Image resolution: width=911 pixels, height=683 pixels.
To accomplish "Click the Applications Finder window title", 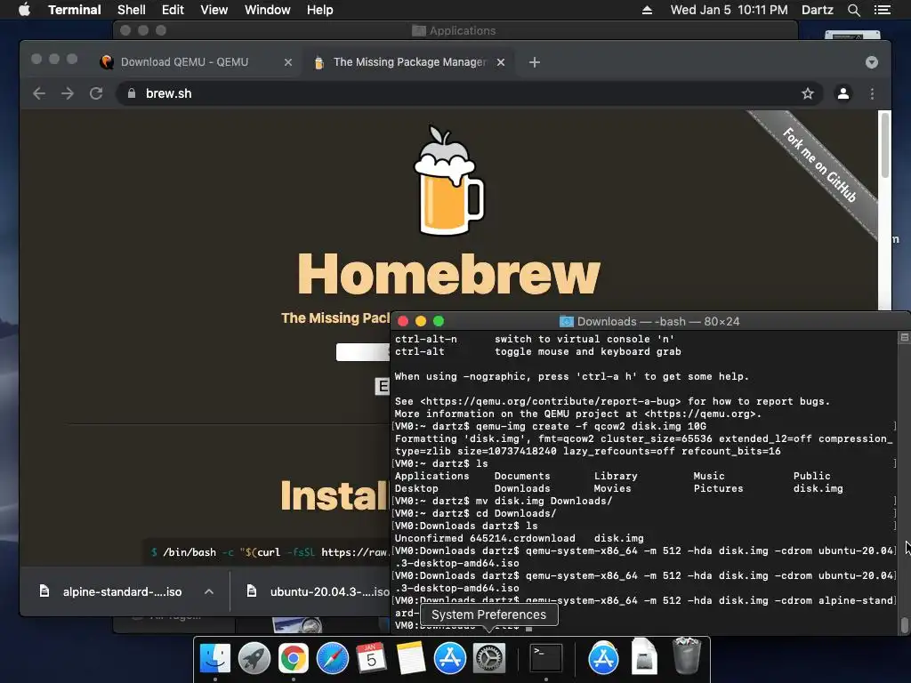I will click(x=463, y=31).
